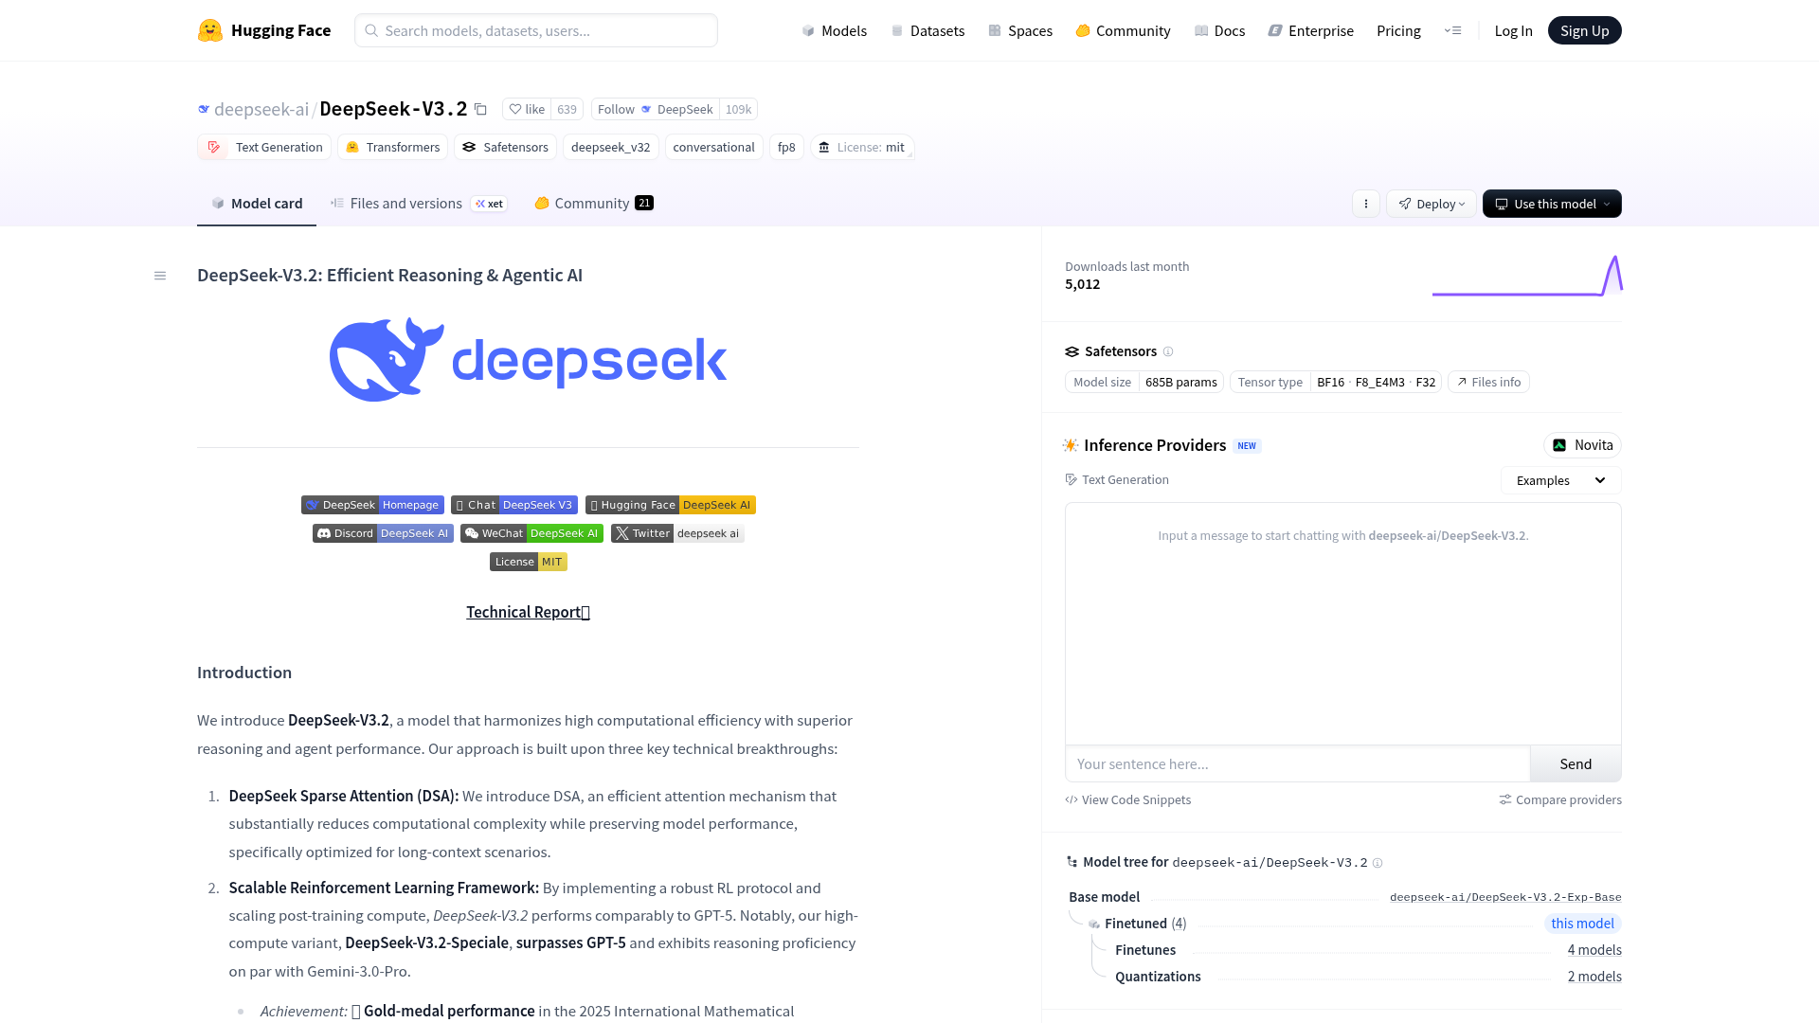Image resolution: width=1819 pixels, height=1023 pixels.
Task: Open the Deploy dropdown
Action: point(1431,204)
